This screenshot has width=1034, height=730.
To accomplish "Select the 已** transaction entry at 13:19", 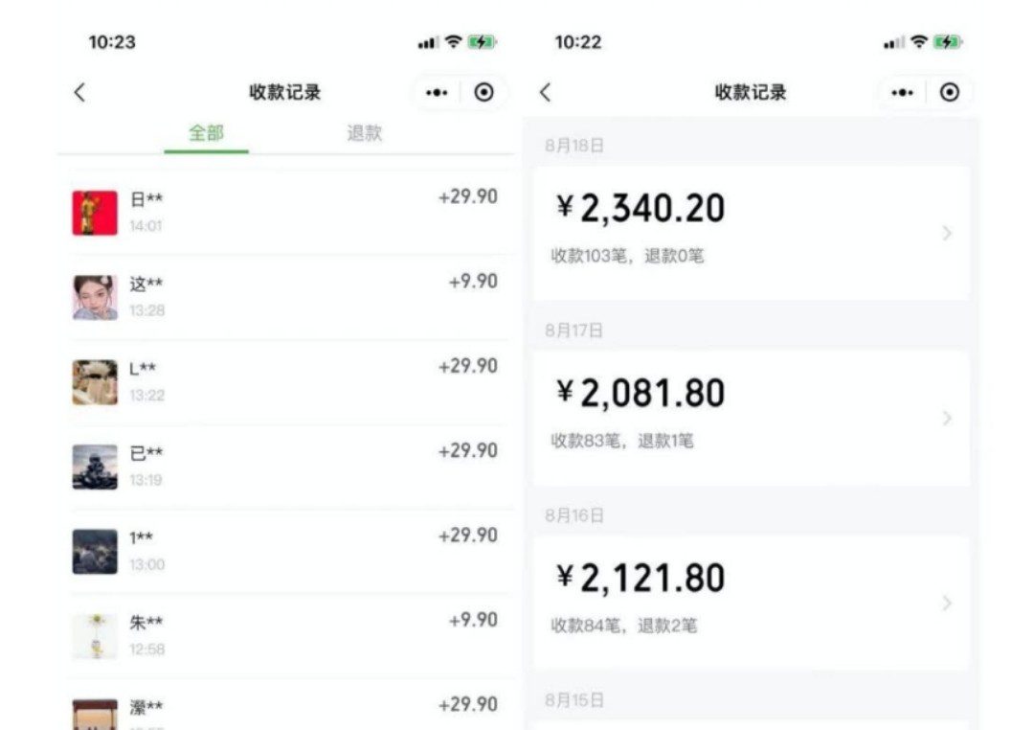I will tap(287, 461).
